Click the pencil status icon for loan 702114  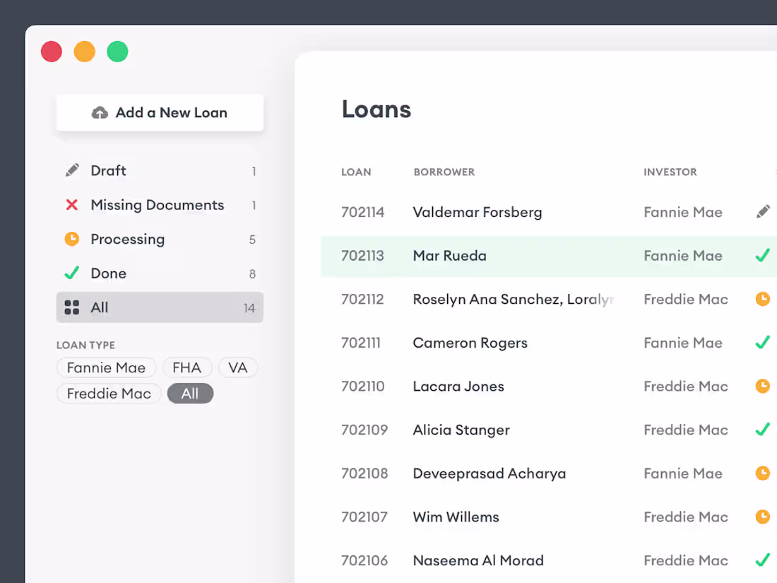(763, 212)
